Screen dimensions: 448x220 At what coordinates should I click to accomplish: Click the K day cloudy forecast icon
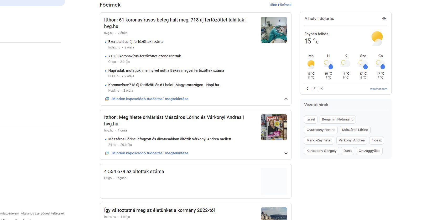coord(346,64)
